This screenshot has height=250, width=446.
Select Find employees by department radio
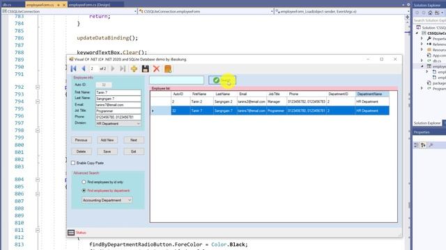pyautogui.click(x=84, y=190)
